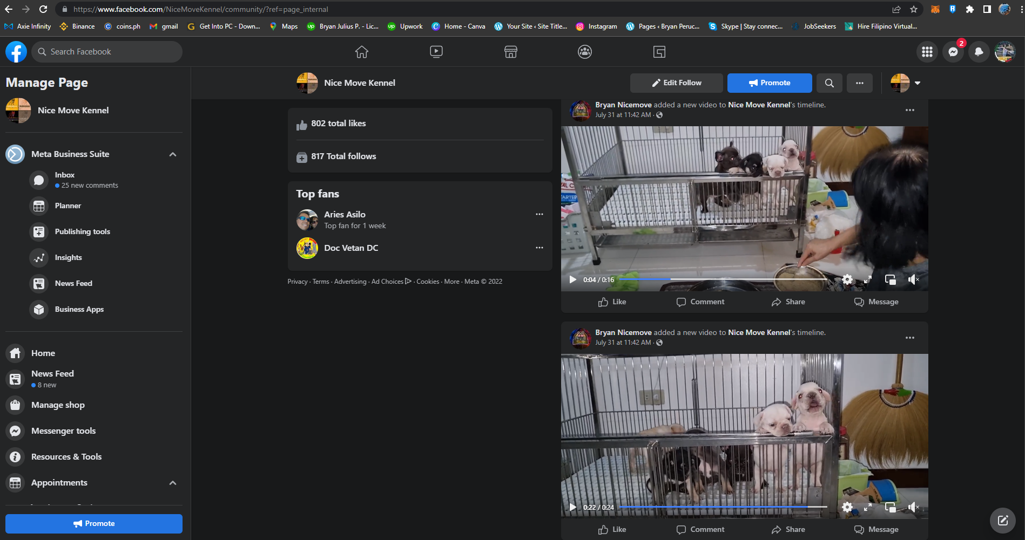Play the 0:24 puppy video
Screen dimensions: 1025x540
pyautogui.click(x=572, y=507)
